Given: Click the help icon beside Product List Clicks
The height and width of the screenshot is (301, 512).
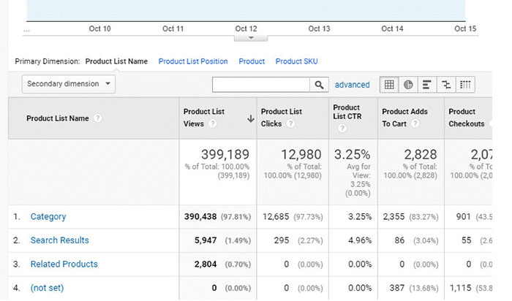Looking at the screenshot, I should [291, 124].
